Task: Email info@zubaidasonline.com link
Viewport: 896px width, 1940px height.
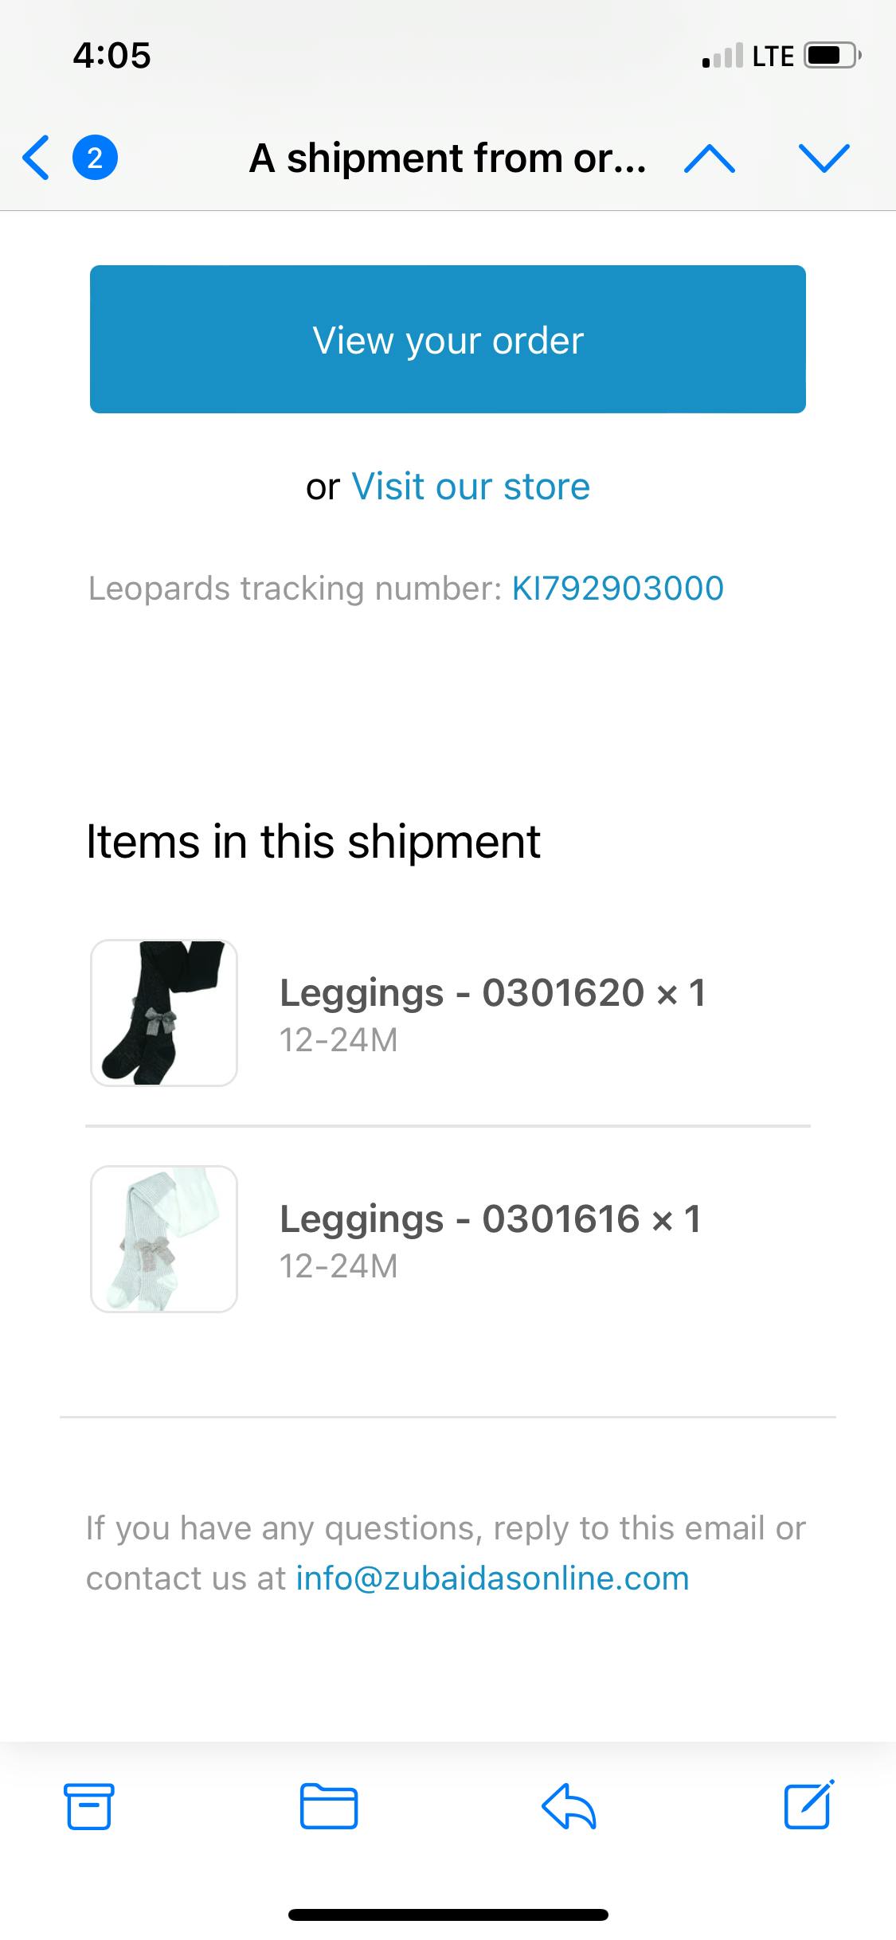Action: pos(492,1578)
